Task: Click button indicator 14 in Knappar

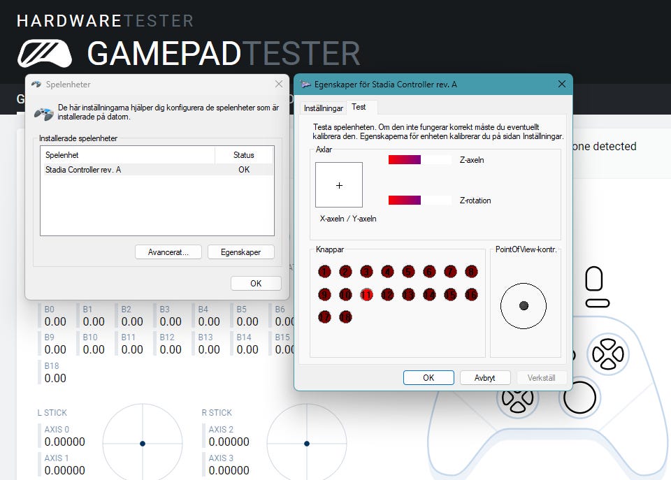Action: pos(429,295)
